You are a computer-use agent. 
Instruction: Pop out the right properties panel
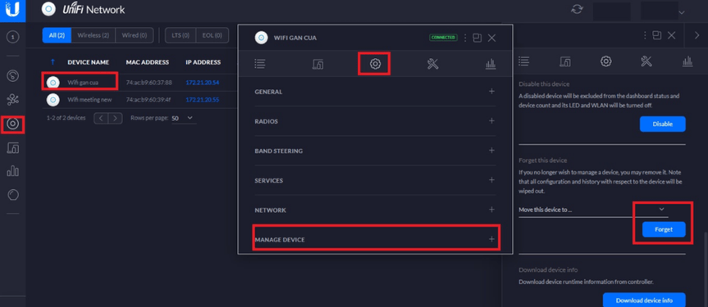tap(657, 35)
